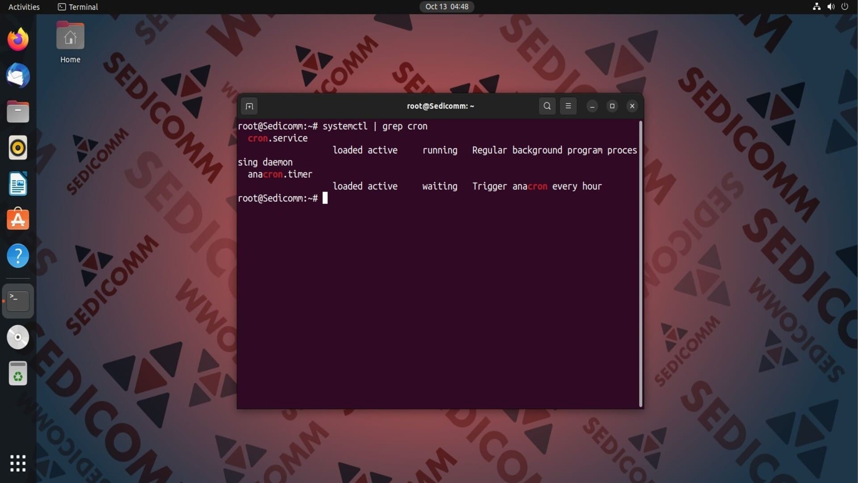This screenshot has width=858, height=483.
Task: Select the Terminal icon in dock
Action: pyautogui.click(x=18, y=301)
